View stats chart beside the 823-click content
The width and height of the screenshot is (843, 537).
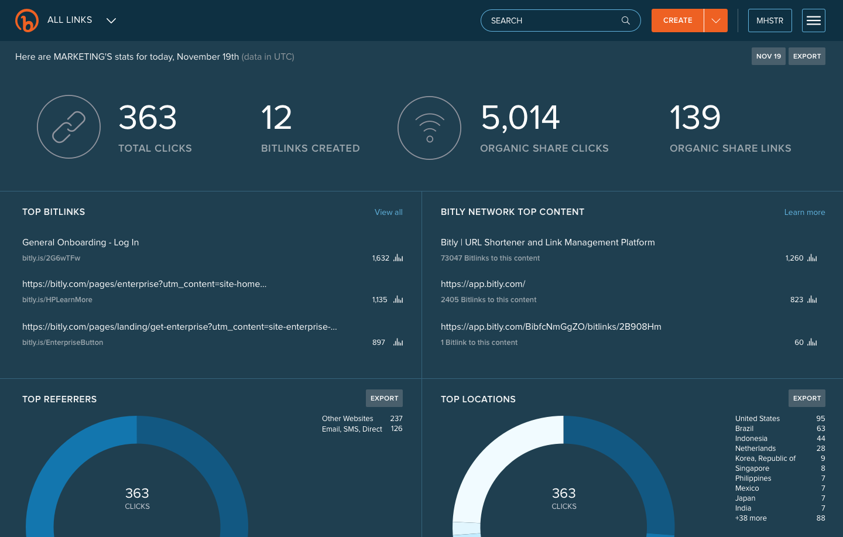coord(811,299)
